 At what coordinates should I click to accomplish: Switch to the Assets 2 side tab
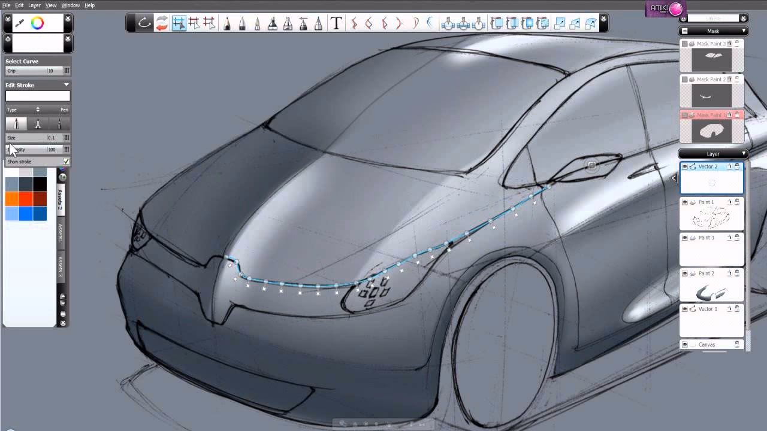coord(61,199)
